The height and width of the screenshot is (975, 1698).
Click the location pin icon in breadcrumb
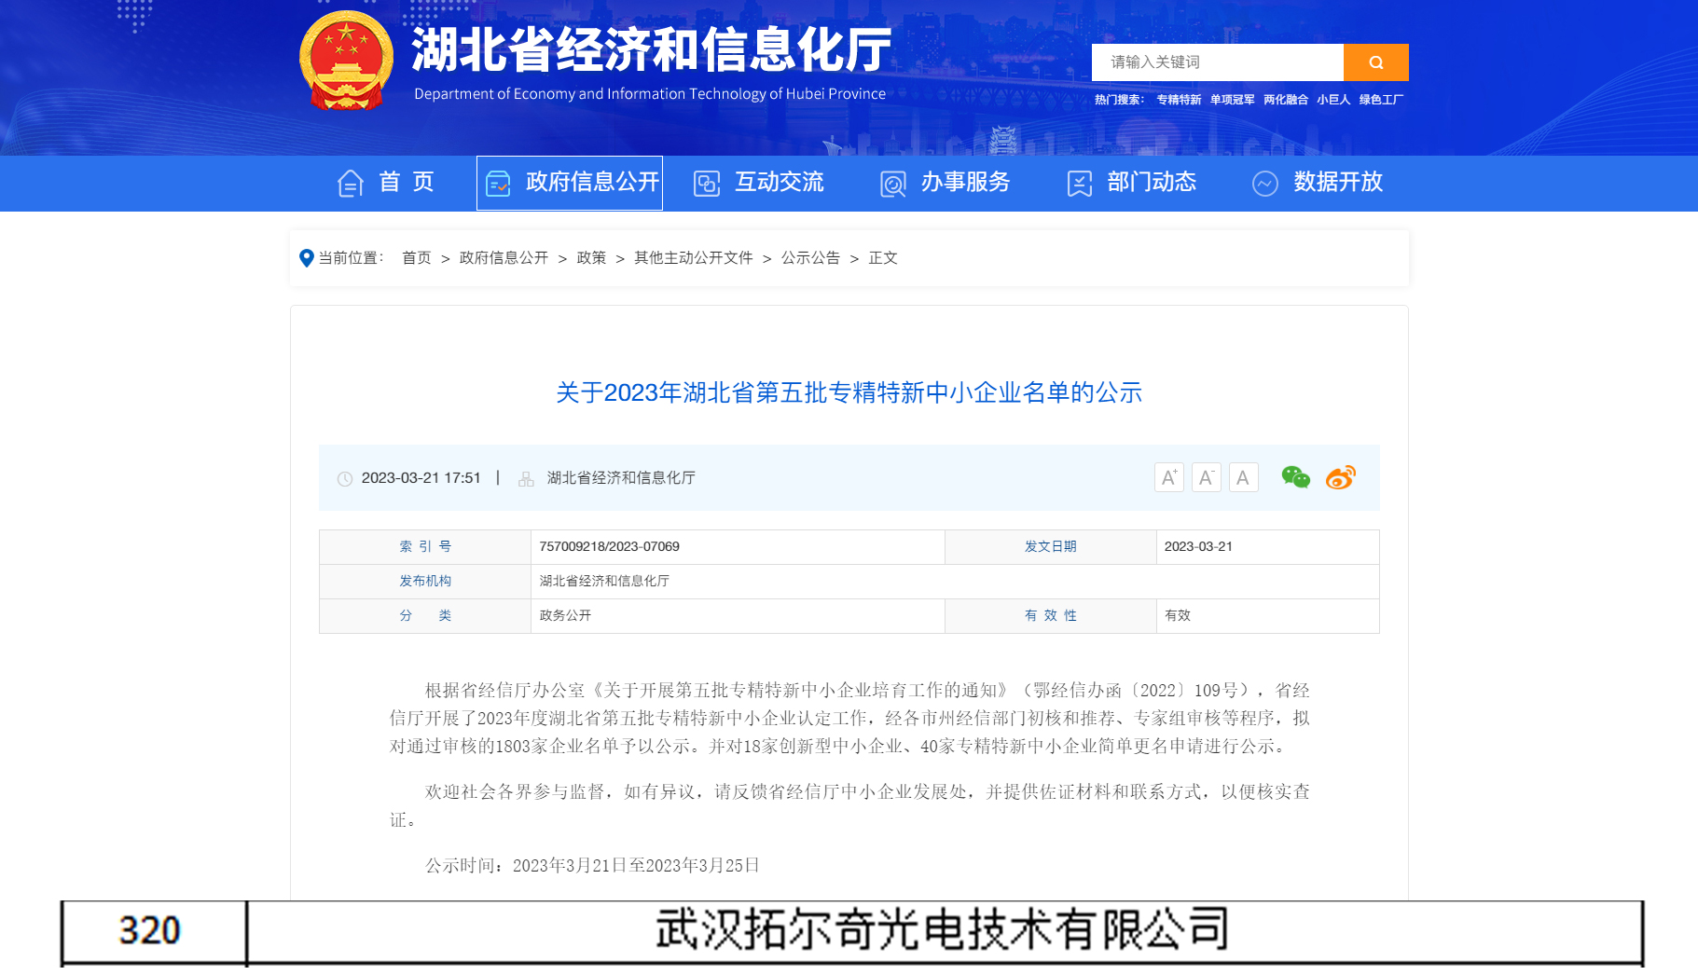[306, 258]
